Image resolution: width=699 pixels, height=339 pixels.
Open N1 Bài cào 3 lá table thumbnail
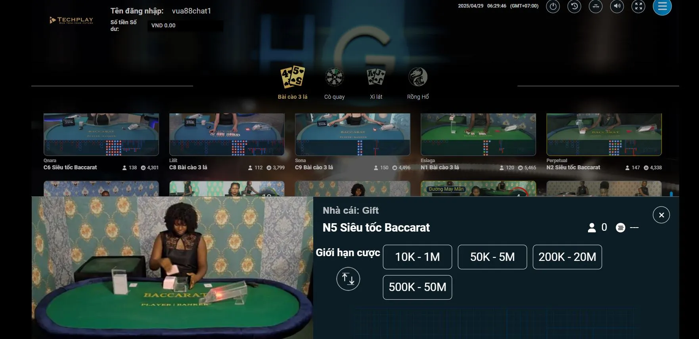click(x=478, y=134)
